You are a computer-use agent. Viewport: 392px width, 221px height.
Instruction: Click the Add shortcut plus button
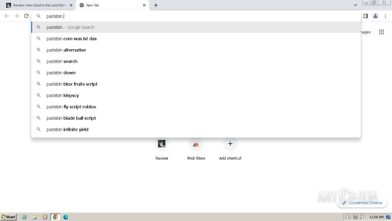230,144
